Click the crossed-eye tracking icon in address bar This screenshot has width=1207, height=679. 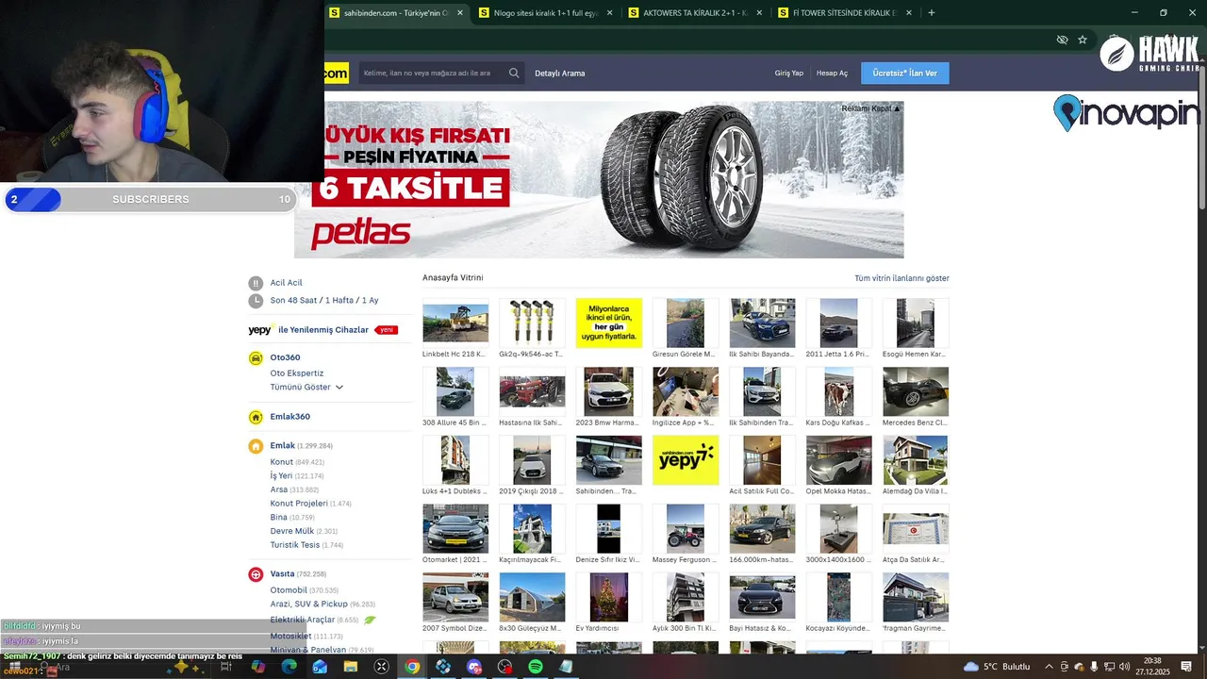1062,40
